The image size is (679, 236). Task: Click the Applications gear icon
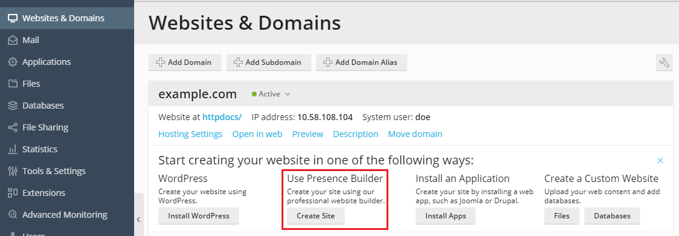point(13,62)
